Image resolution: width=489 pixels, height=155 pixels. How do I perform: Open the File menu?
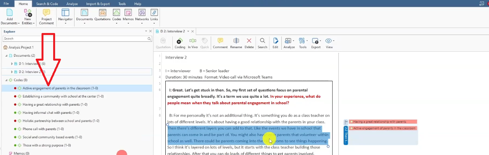click(6, 3)
